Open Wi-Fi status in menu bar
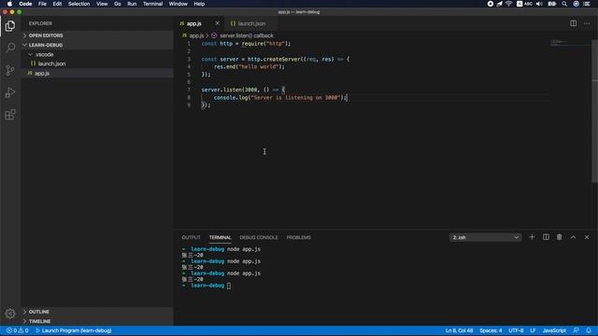Screen dimensions: 598x336 pos(509,4)
